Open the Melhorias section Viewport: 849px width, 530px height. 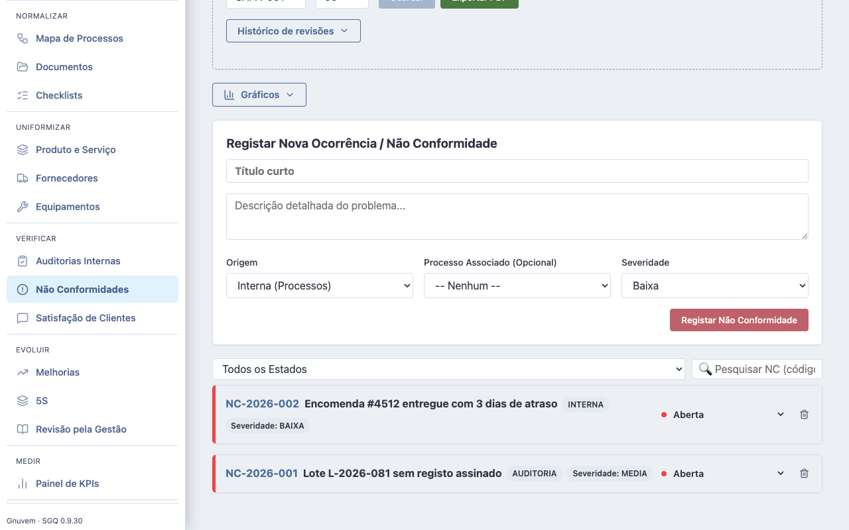click(x=92, y=372)
